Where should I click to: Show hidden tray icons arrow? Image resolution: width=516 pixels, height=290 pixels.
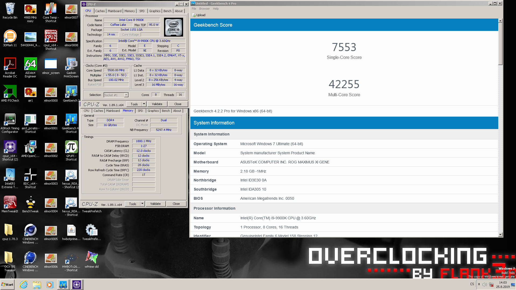click(479, 284)
